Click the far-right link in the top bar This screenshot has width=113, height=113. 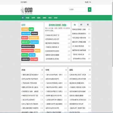click(x=90, y=2)
